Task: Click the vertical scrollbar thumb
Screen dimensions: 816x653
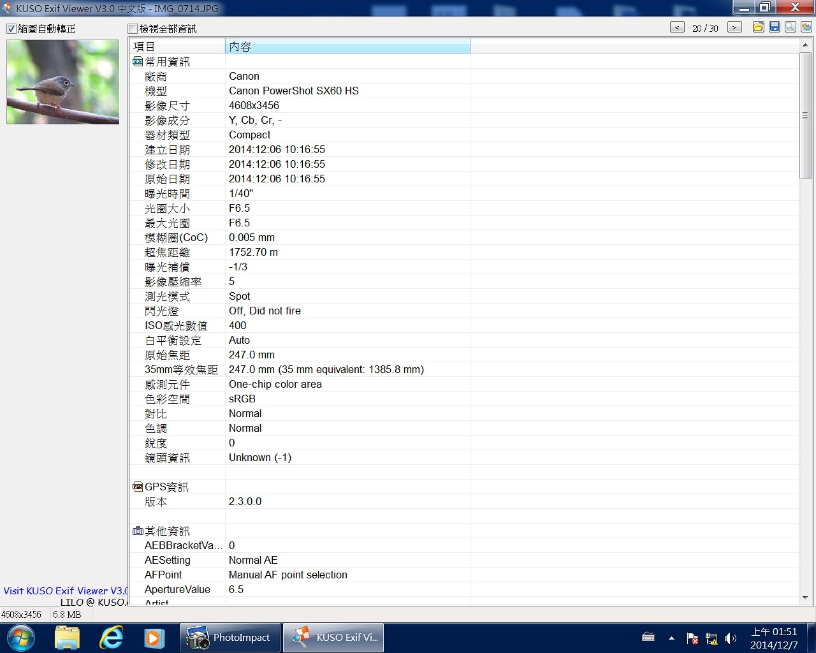Action: click(805, 115)
